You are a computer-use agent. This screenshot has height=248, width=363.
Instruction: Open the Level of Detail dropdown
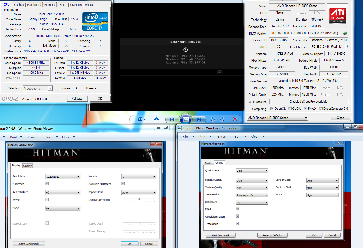click(322, 180)
